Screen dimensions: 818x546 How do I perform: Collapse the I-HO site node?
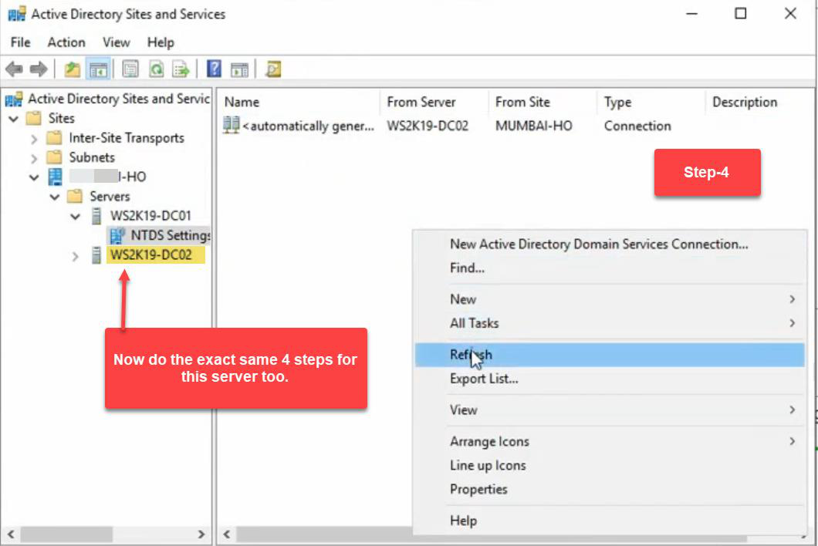(x=34, y=178)
